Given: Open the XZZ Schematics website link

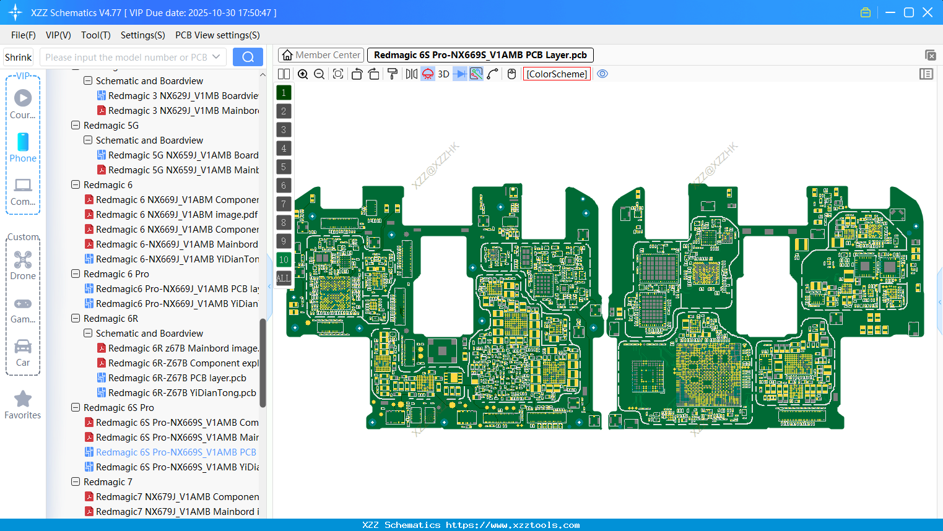Looking at the screenshot, I should (x=472, y=524).
